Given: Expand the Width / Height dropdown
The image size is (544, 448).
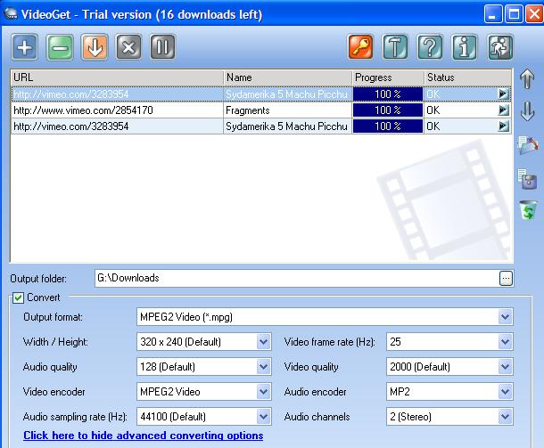Looking at the screenshot, I should pos(263,342).
